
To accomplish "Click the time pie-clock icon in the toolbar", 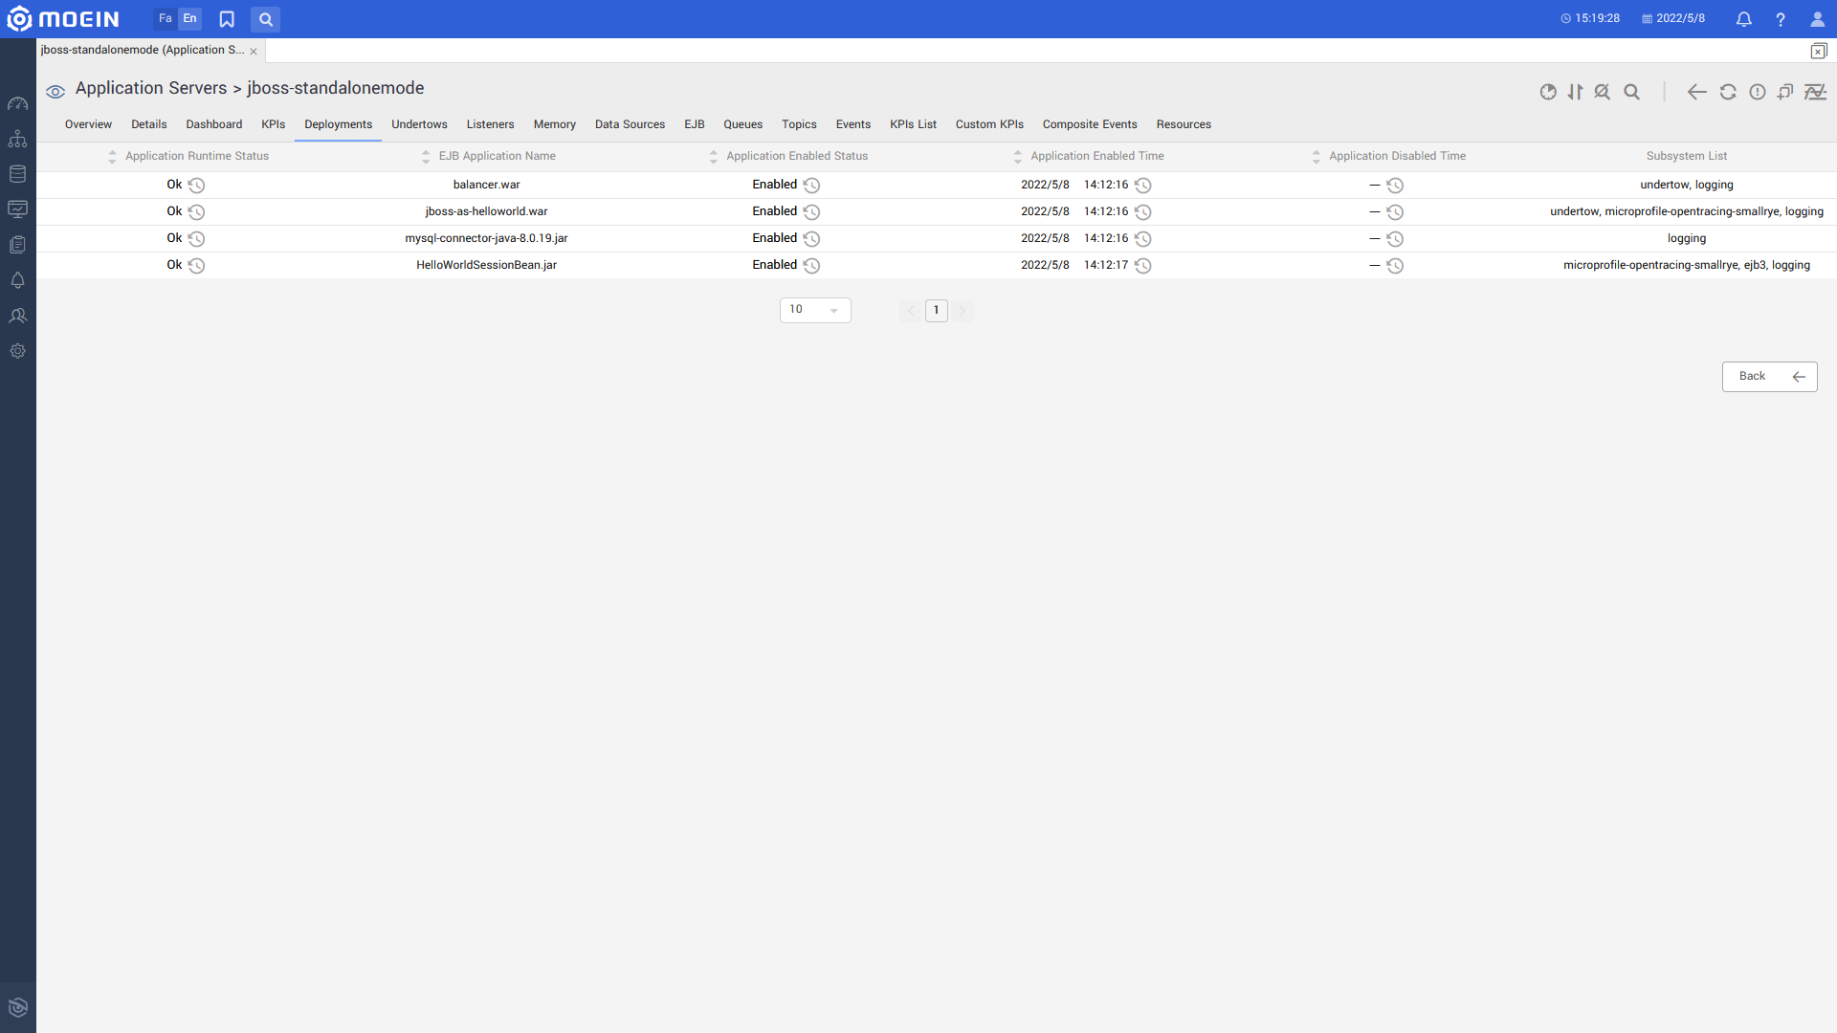I will pos(1548,92).
